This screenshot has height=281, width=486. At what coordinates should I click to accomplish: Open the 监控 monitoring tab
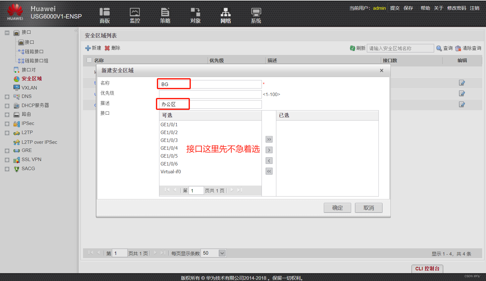135,16
